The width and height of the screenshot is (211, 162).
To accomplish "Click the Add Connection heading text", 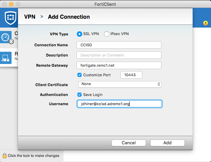I will click(x=69, y=17).
